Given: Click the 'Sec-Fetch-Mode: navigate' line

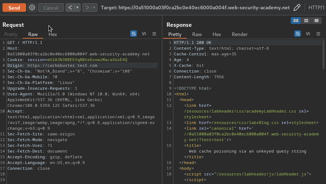Looking at the screenshot, I should (37, 140).
